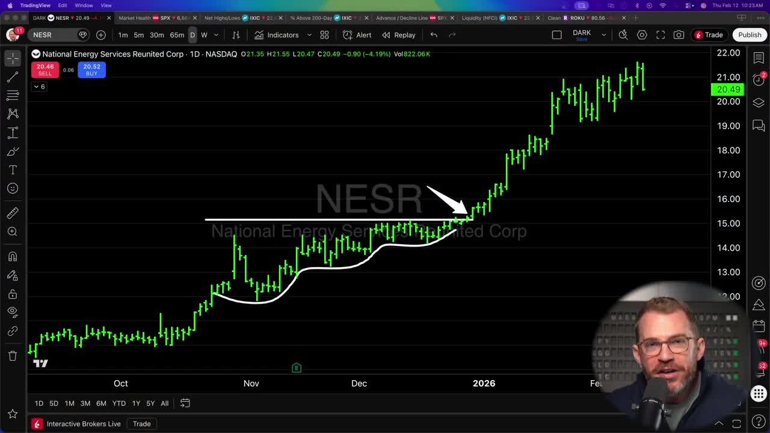Open the interval dropdown next to W
The height and width of the screenshot is (433, 770).
tap(215, 35)
